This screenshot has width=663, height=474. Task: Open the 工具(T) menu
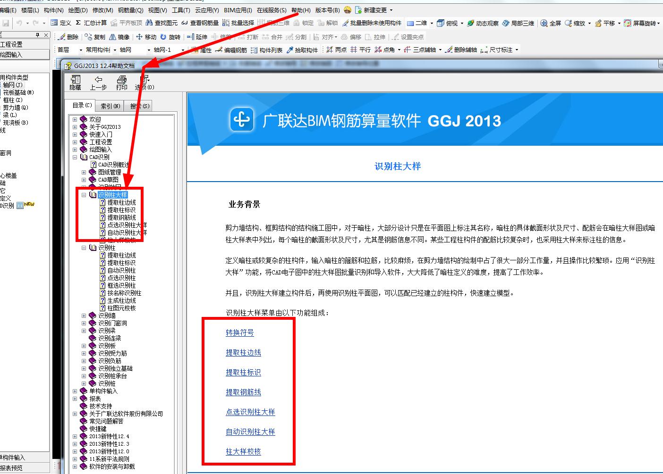click(181, 10)
